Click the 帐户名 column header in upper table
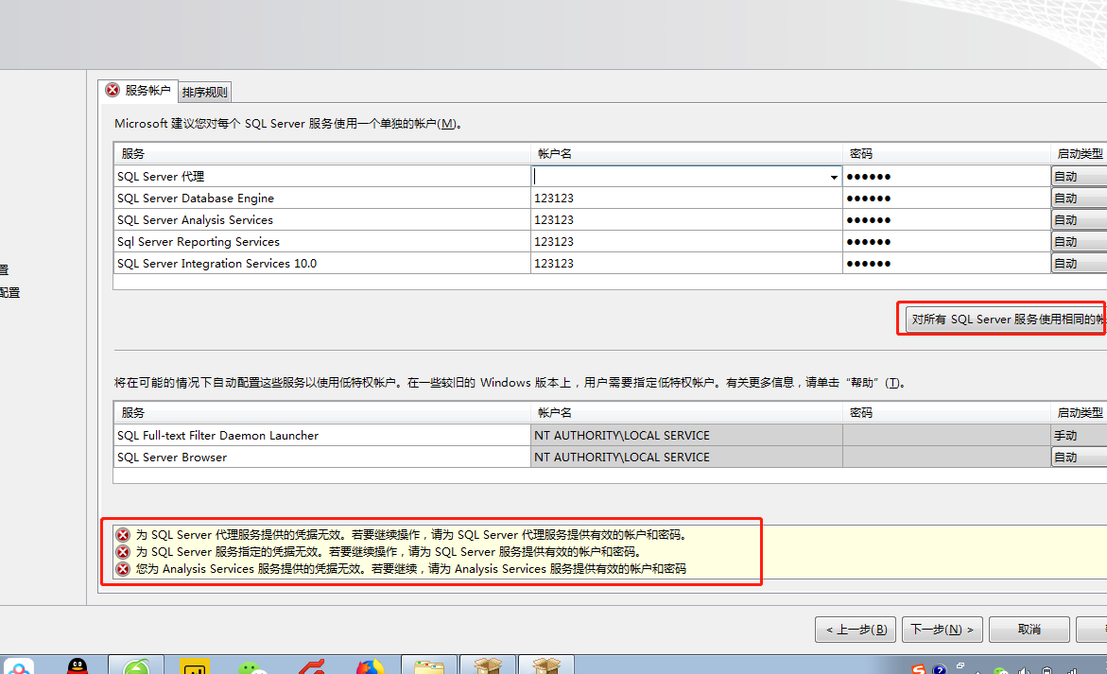This screenshot has width=1107, height=674. [x=686, y=154]
